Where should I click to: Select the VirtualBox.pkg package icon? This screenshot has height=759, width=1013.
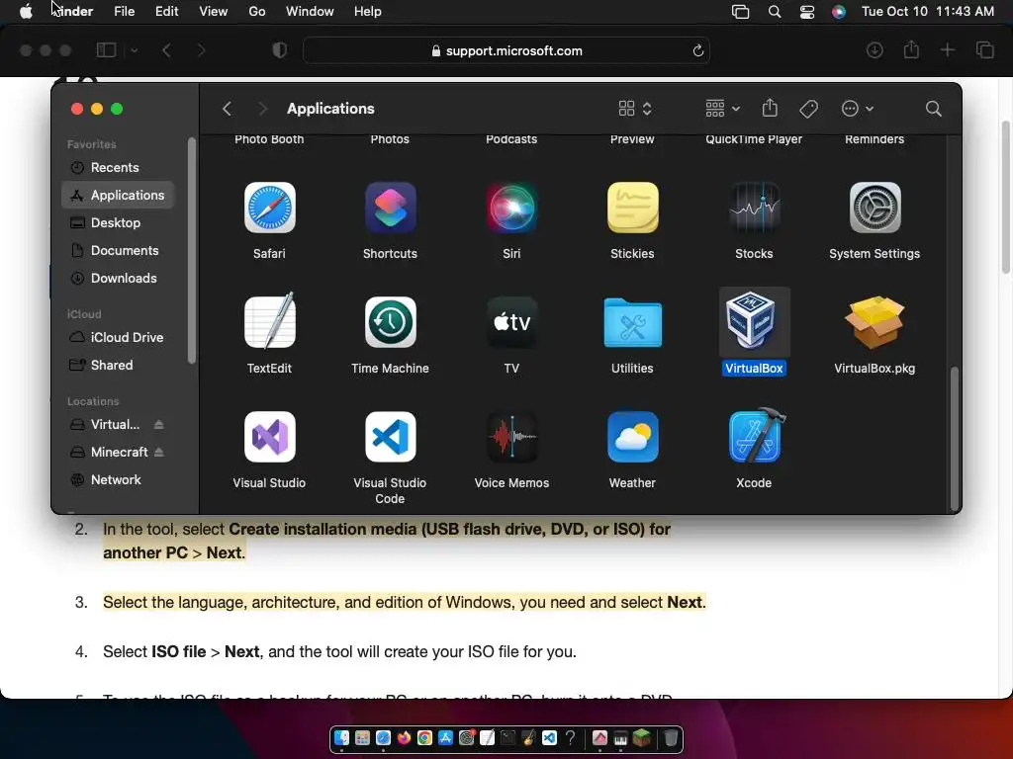pyautogui.click(x=875, y=322)
